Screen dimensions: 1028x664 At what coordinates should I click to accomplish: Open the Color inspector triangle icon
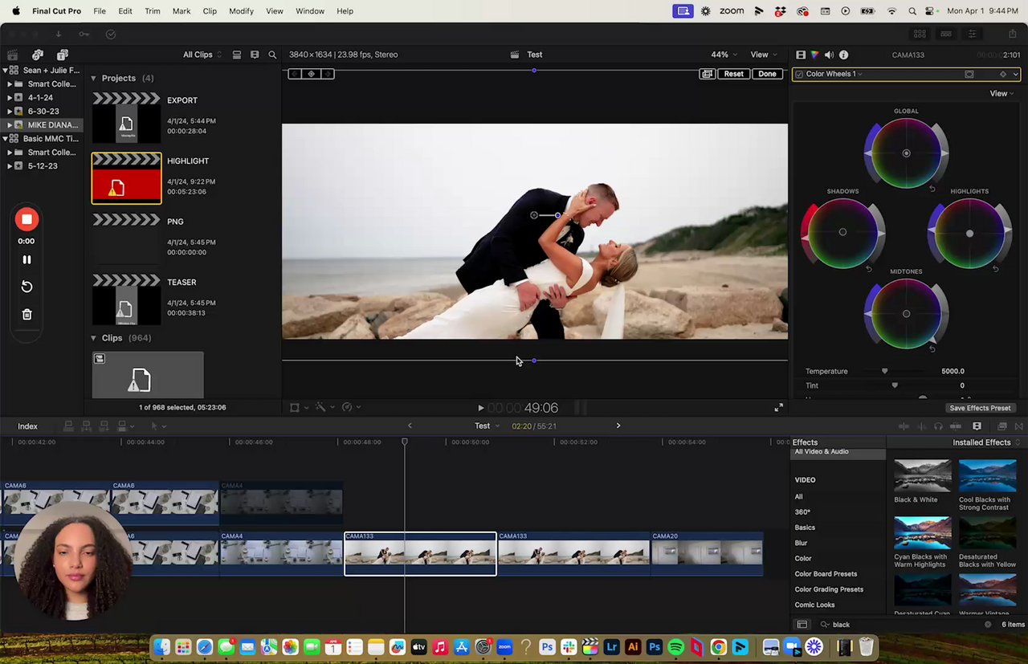pos(814,55)
